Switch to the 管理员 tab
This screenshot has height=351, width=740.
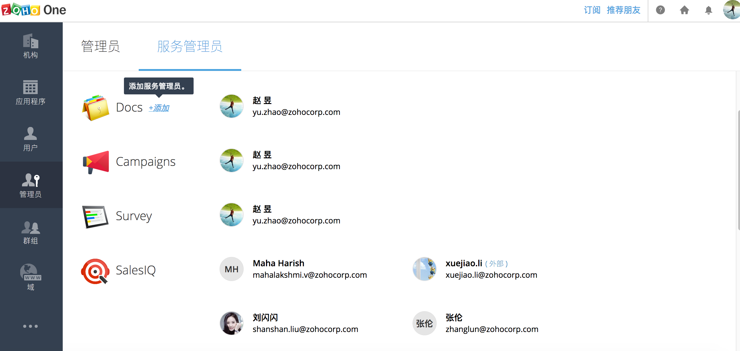(101, 46)
